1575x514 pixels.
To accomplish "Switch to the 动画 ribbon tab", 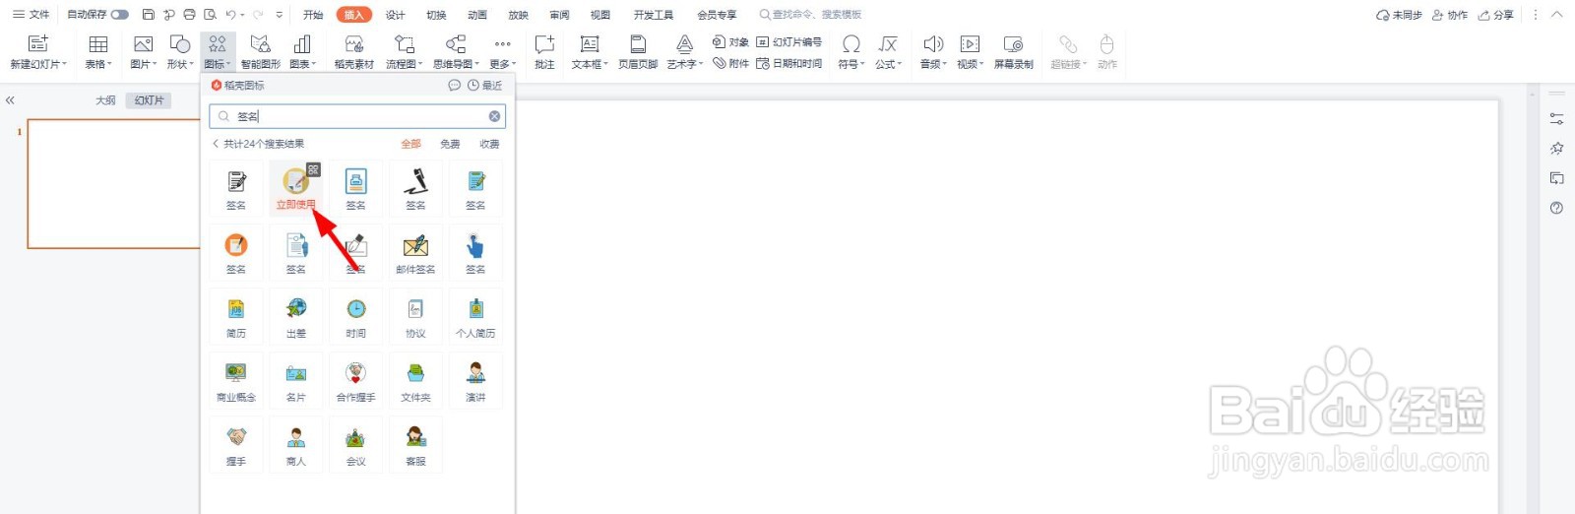I will [477, 15].
